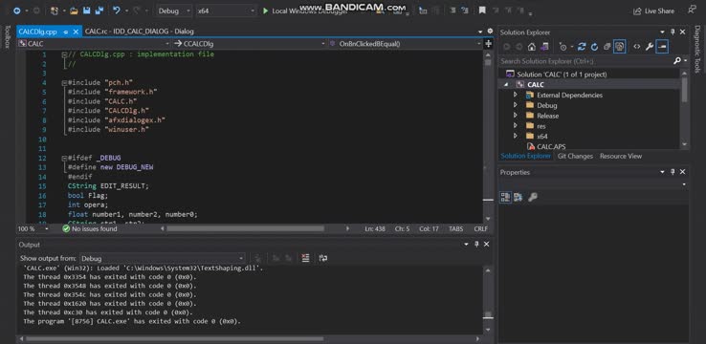Open the Show output from dropdown
This screenshot has width=706, height=344.
click(x=162, y=259)
